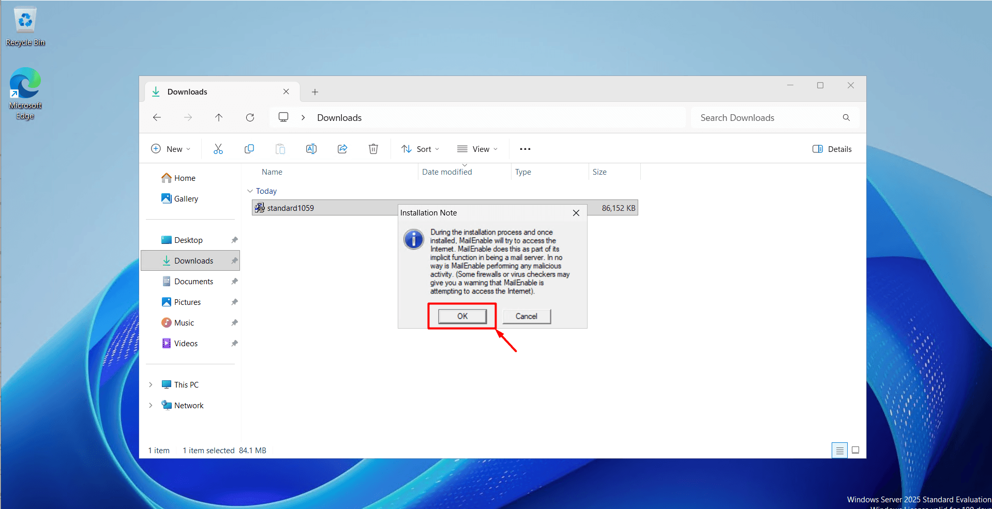The height and width of the screenshot is (509, 992).
Task: Open Documents in the navigation pane
Action: [x=187, y=281]
